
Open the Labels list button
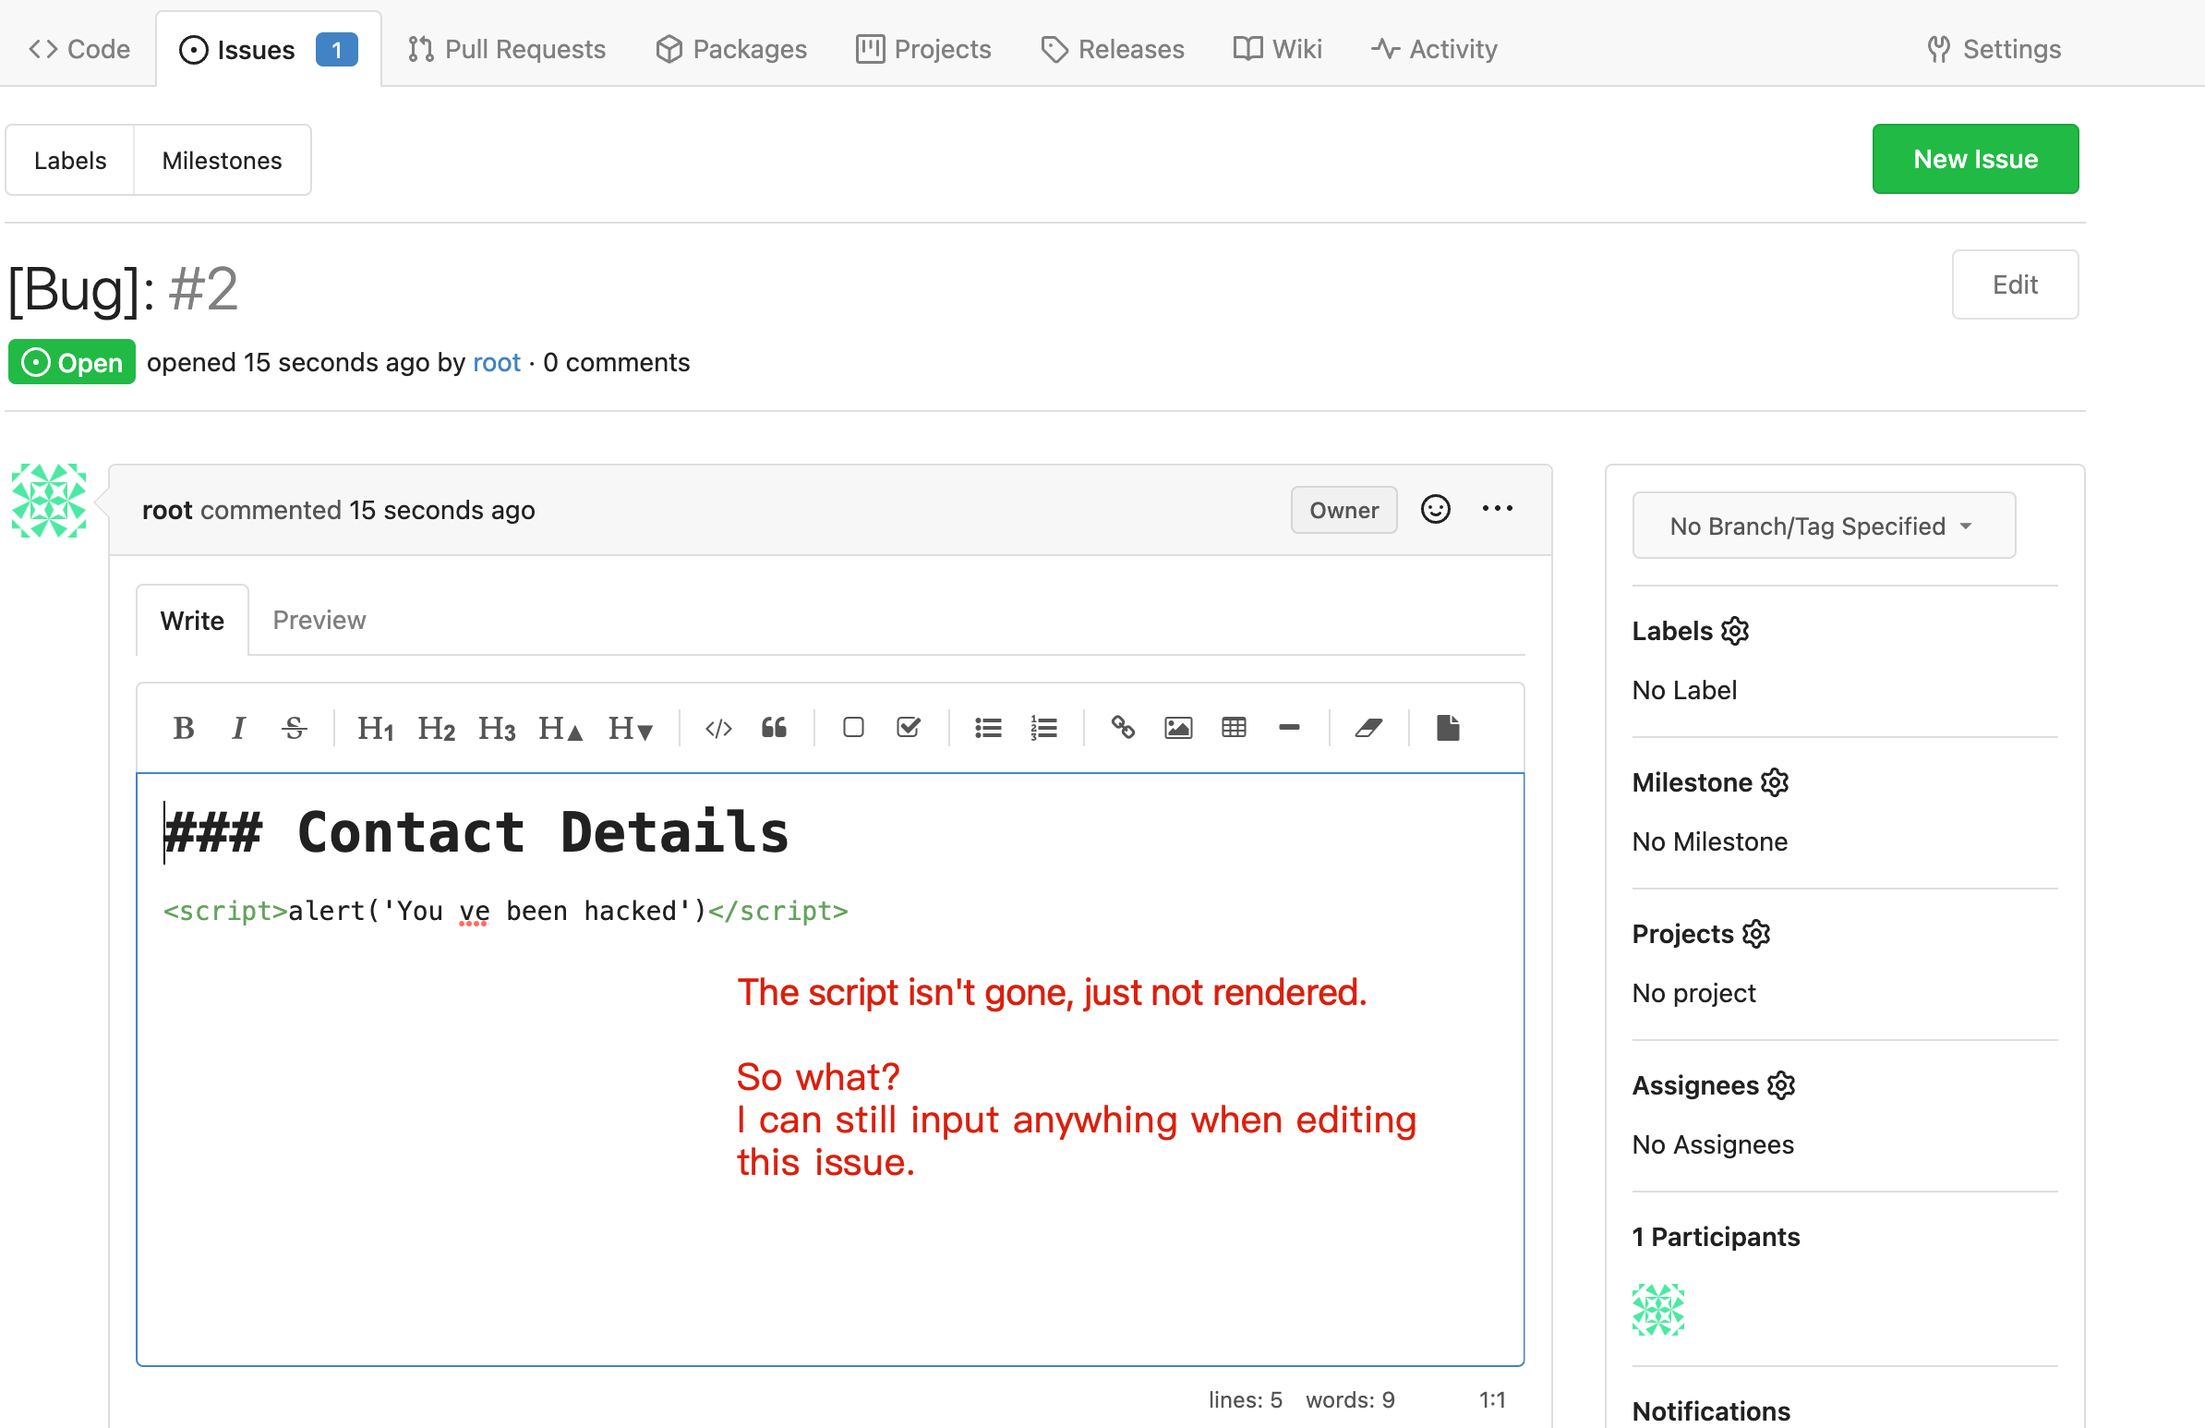point(70,161)
